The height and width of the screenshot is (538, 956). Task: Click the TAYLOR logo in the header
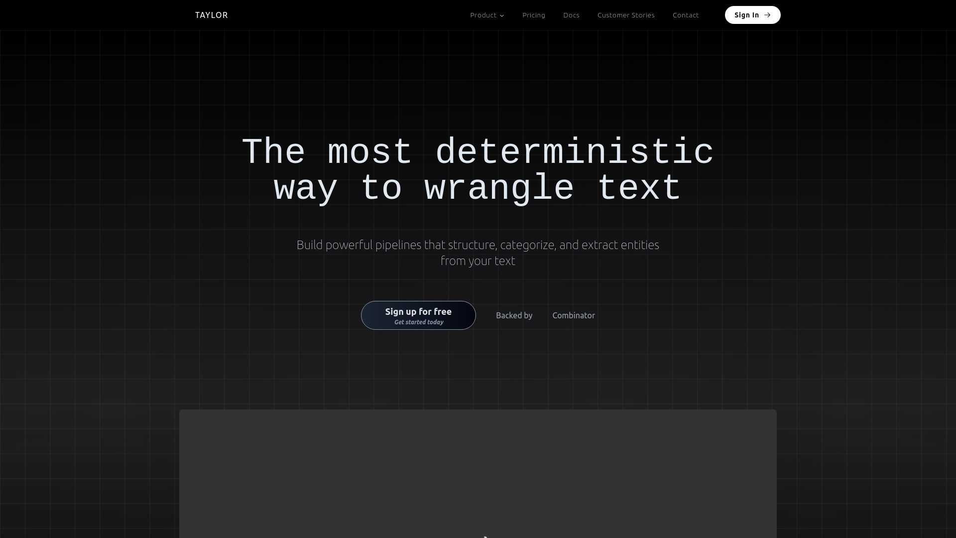211,15
